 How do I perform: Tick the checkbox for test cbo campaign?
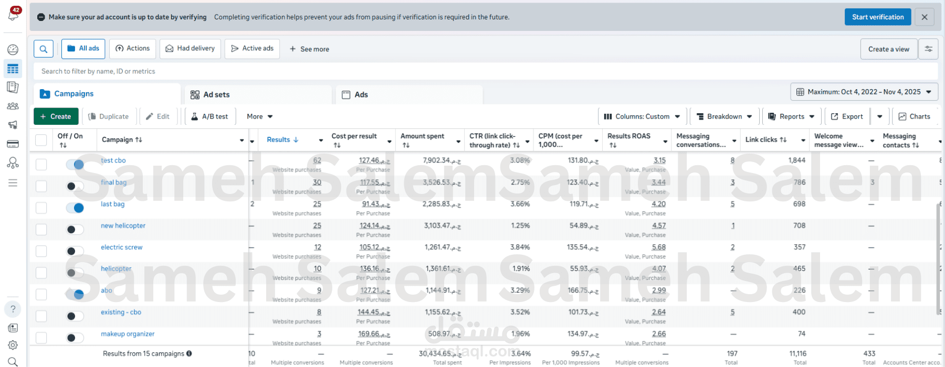41,165
